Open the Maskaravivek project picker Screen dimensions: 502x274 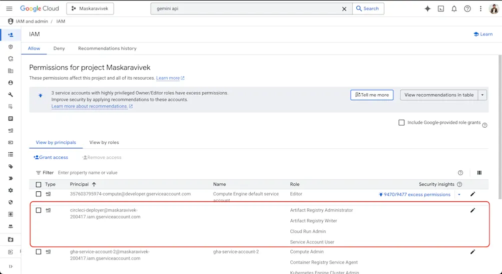coord(90,9)
